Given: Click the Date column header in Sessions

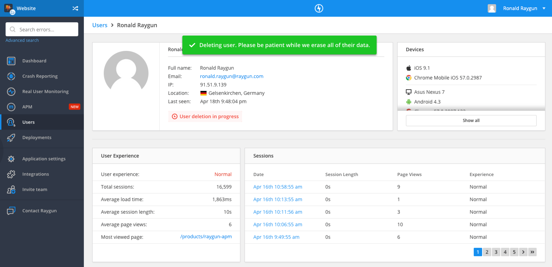Looking at the screenshot, I should [x=259, y=174].
